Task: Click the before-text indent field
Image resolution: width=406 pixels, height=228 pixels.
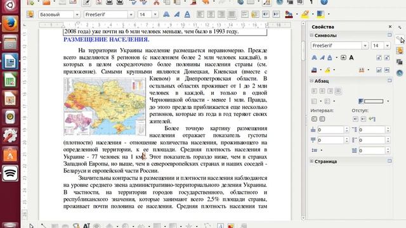Action: click(x=372, y=129)
